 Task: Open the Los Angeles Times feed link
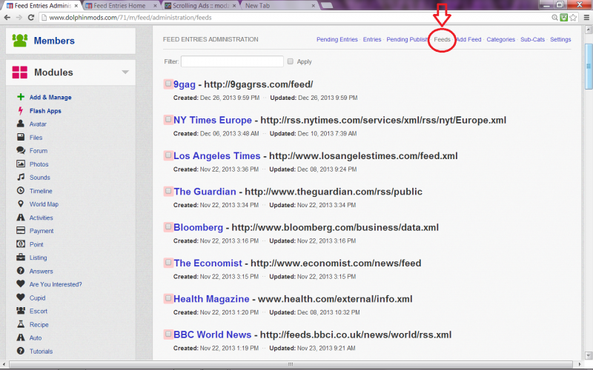(217, 156)
